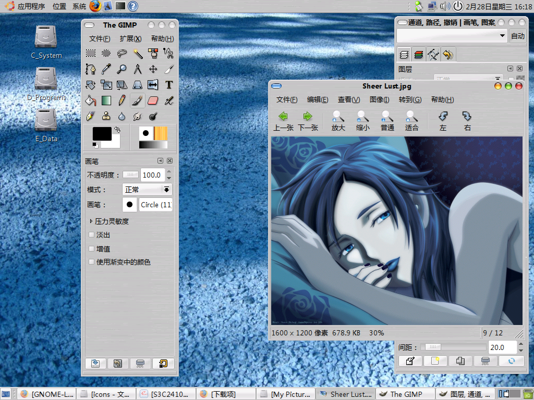Image resolution: width=534 pixels, height=400 pixels.
Task: Choose the Ink pen tool
Action: tap(91, 116)
